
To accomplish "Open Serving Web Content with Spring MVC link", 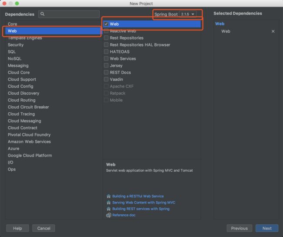I will [x=144, y=203].
